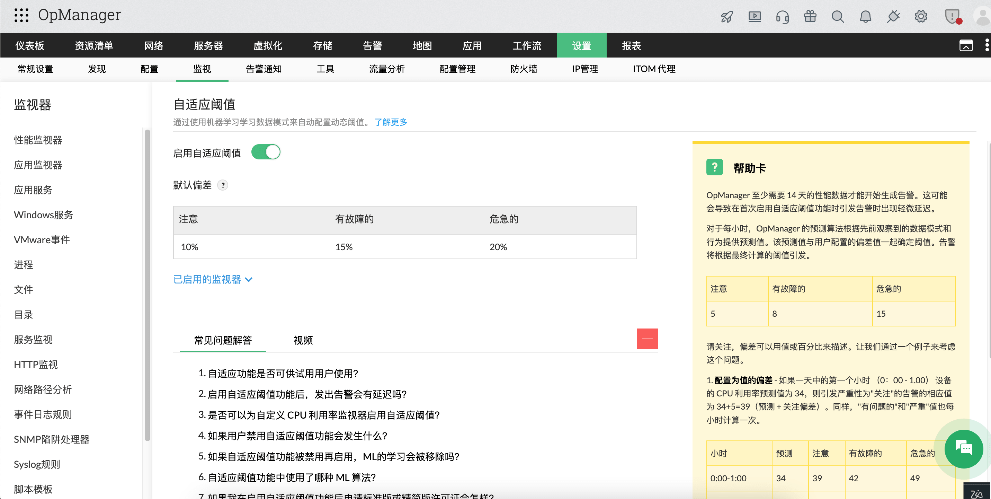
Task: Open the live chat bubble button
Action: (964, 448)
